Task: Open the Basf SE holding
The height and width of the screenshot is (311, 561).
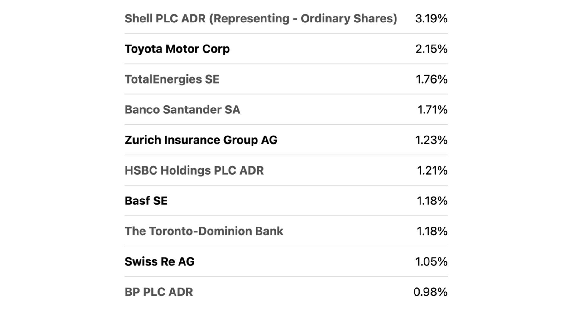Action: click(x=146, y=201)
